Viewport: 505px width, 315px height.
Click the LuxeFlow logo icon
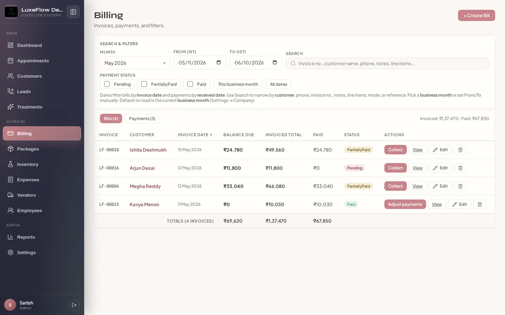pyautogui.click(x=11, y=12)
